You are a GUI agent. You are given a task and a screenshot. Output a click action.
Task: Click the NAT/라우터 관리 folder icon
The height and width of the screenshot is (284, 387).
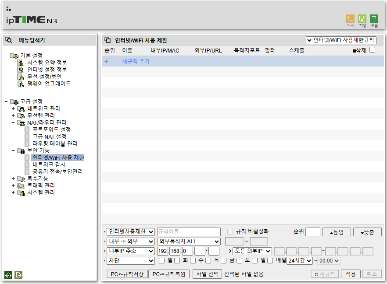point(21,123)
